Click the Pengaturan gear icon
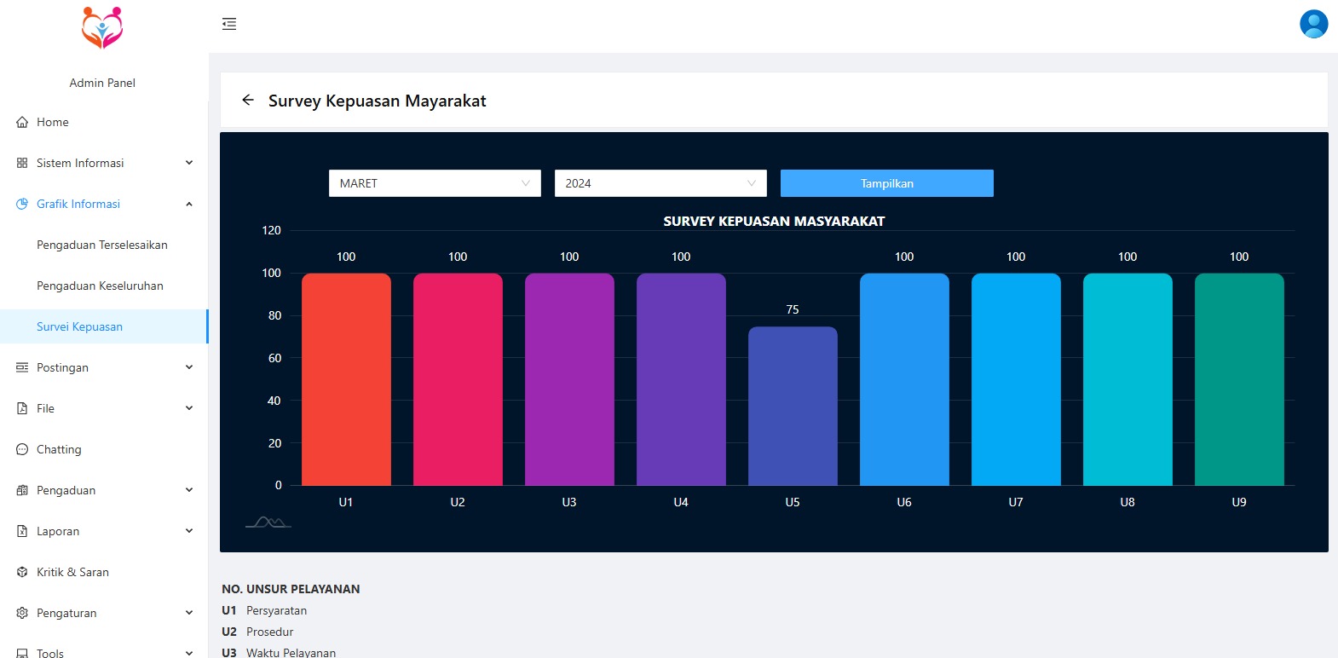1338x658 pixels. click(22, 613)
